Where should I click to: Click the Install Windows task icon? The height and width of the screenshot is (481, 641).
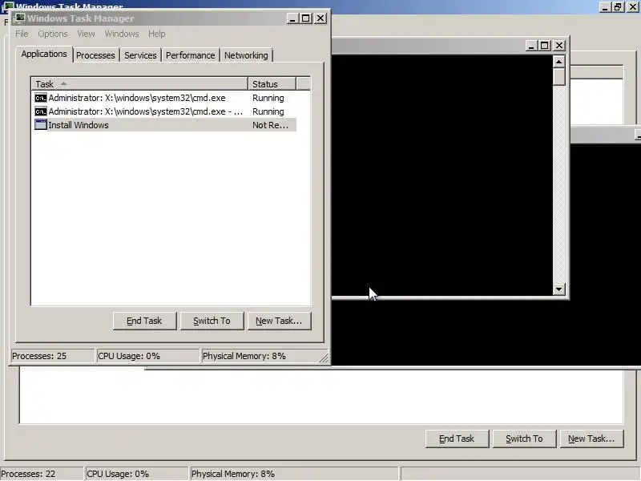click(41, 125)
